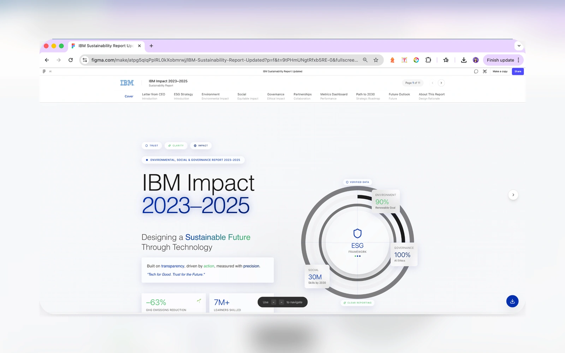Open a new browser tab
Viewport: 565px width, 353px height.
151,46
